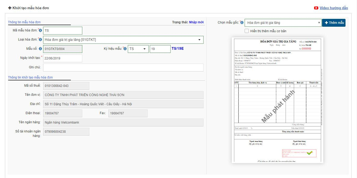This screenshot has width=357, height=178.
Task: Click info icon beside Loại hóa đơn
Action: coord(40,39)
